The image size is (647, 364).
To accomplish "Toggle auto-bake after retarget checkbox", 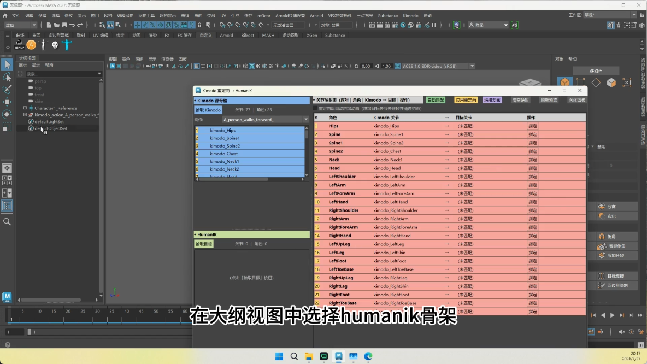I will click(315, 109).
